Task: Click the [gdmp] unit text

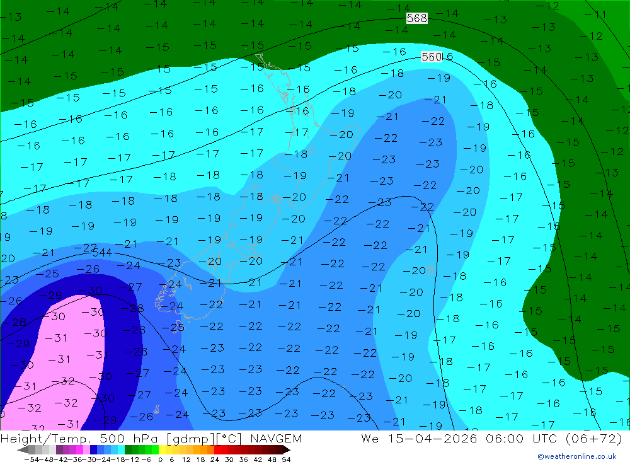Action: point(191,439)
